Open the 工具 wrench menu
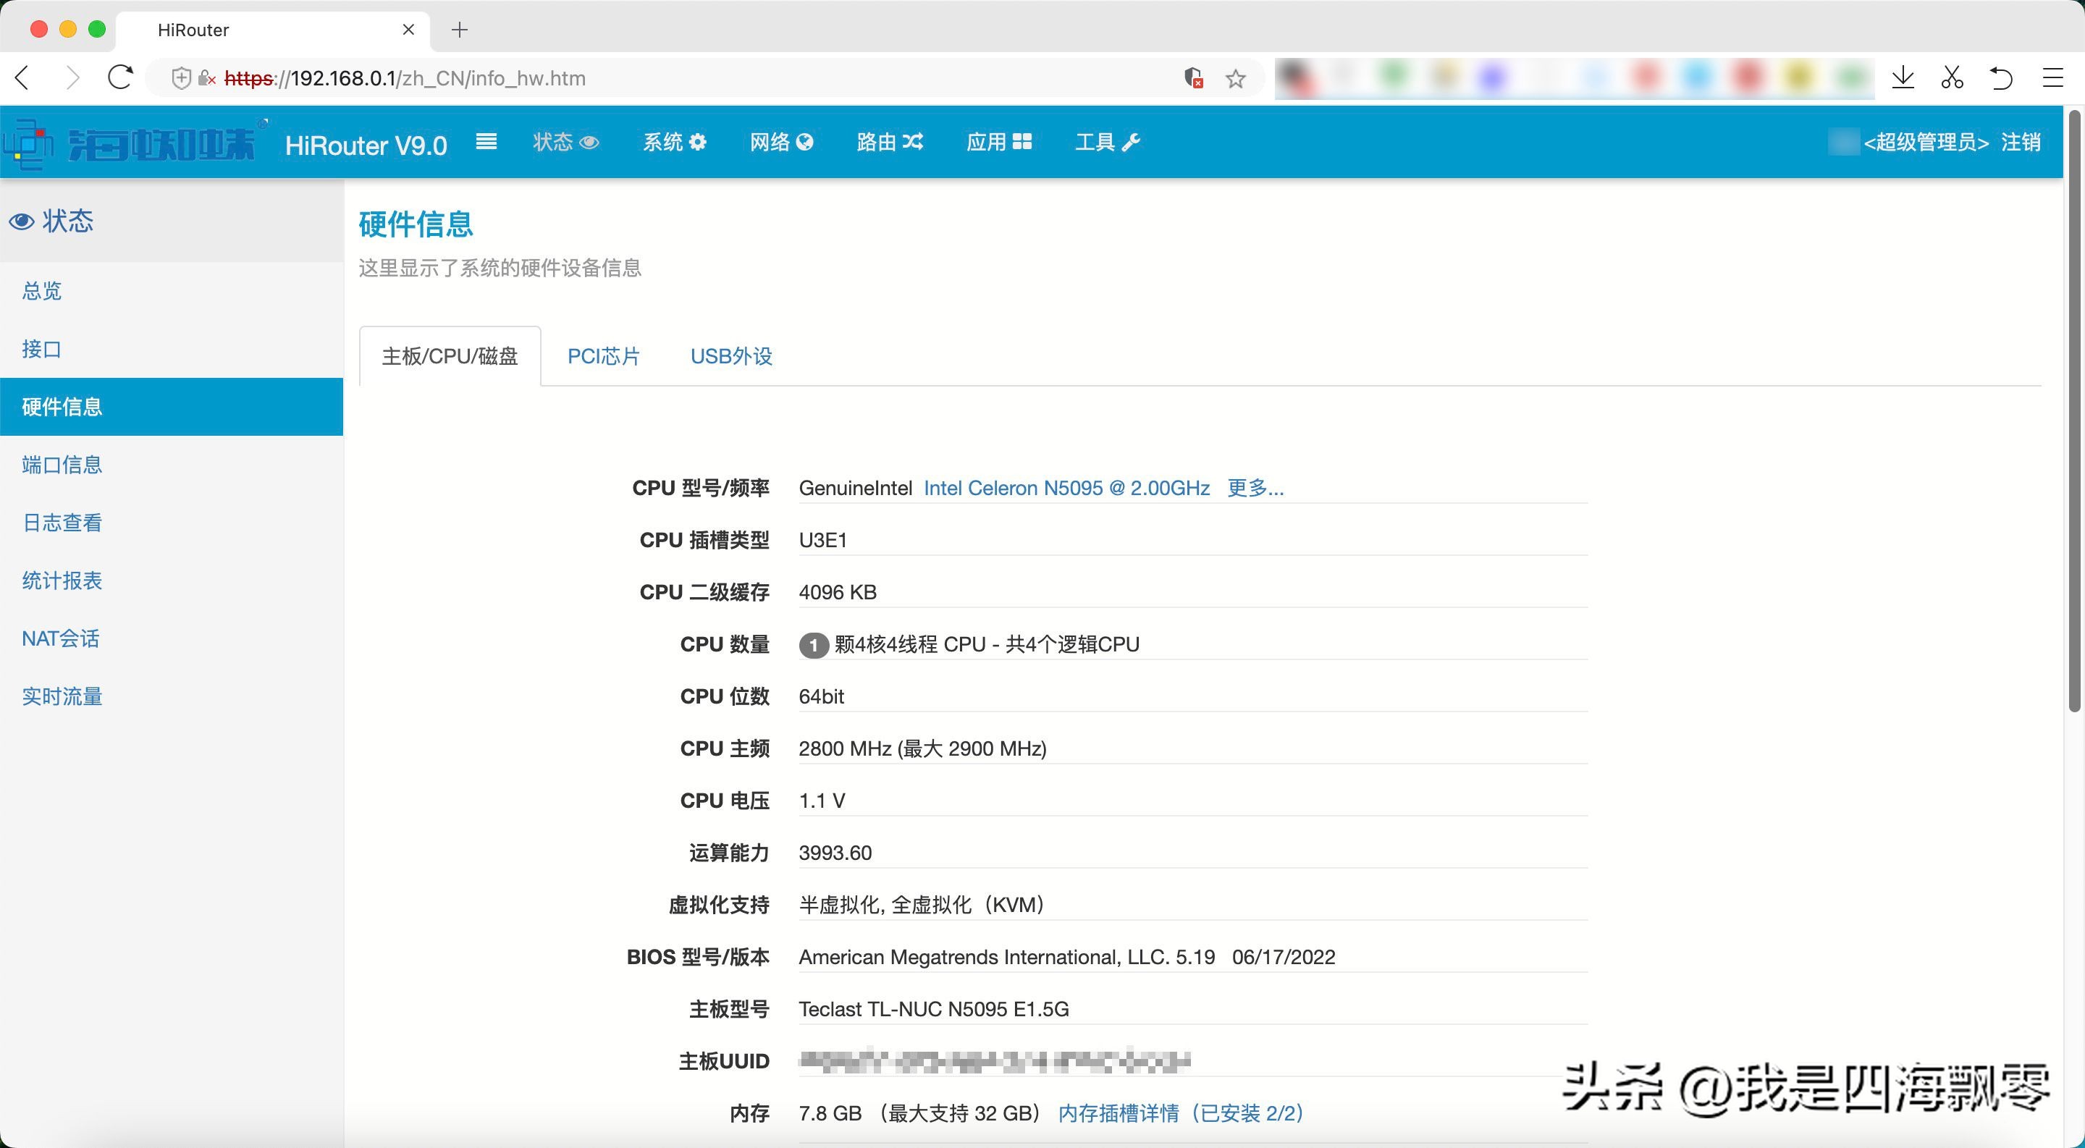Viewport: 2085px width, 1148px height. point(1106,143)
